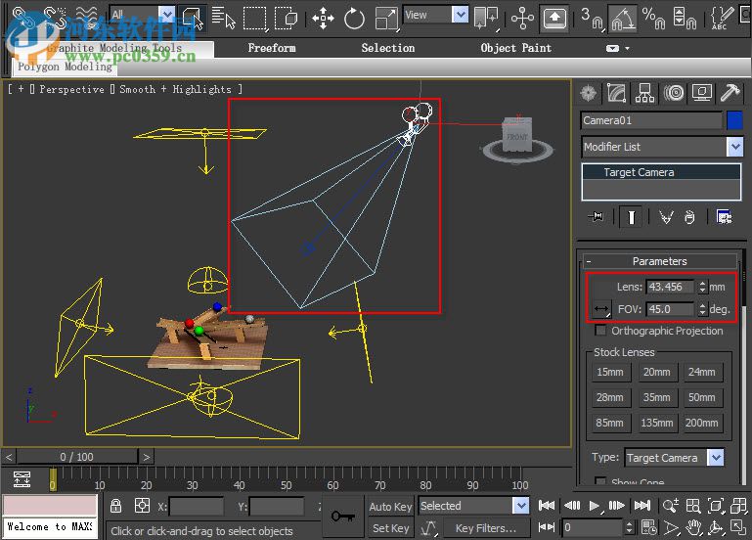Toggle Auto Key animation mode
This screenshot has width=752, height=540.
(391, 506)
